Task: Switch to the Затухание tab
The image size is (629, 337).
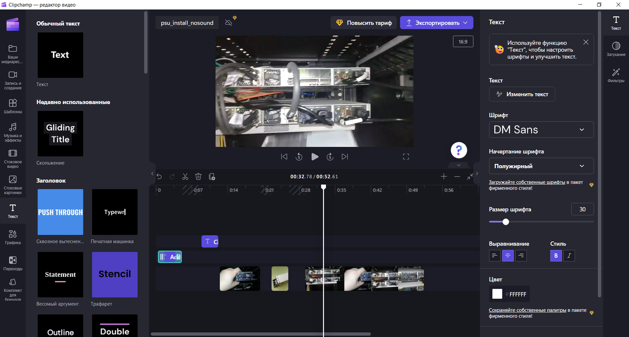Action: [x=616, y=49]
